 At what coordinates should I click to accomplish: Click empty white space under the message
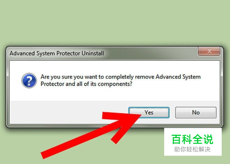point(114,94)
